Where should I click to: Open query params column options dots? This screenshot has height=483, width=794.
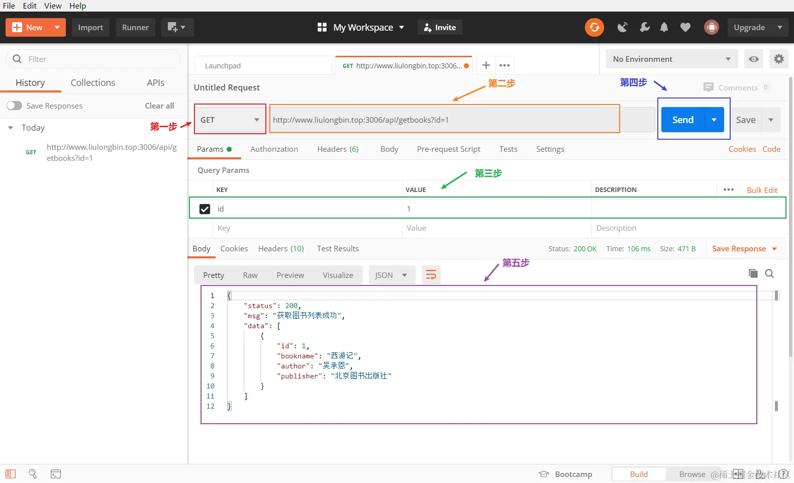[728, 189]
